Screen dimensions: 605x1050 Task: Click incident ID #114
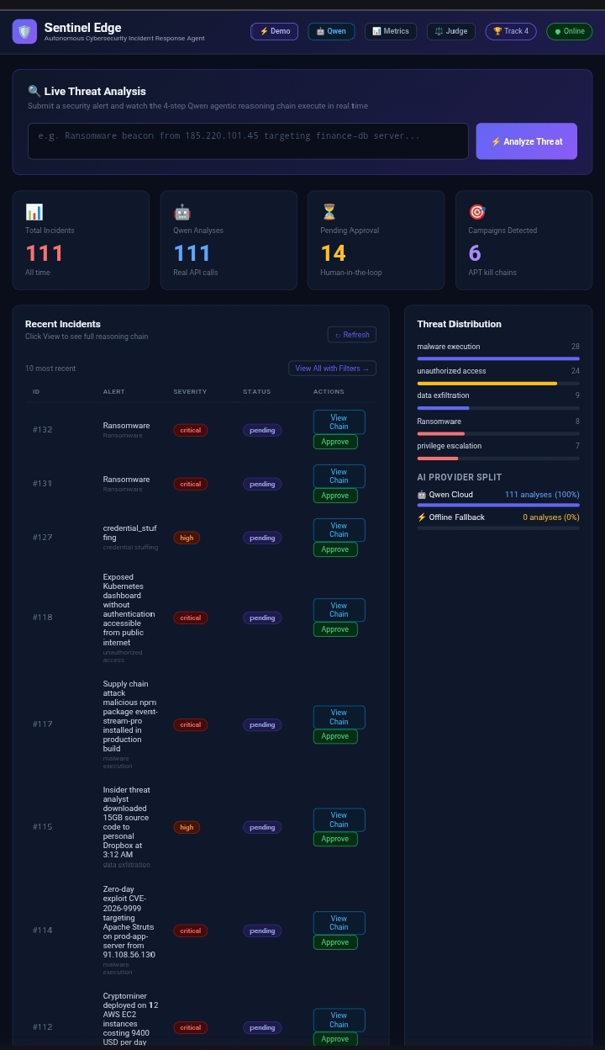tap(43, 931)
